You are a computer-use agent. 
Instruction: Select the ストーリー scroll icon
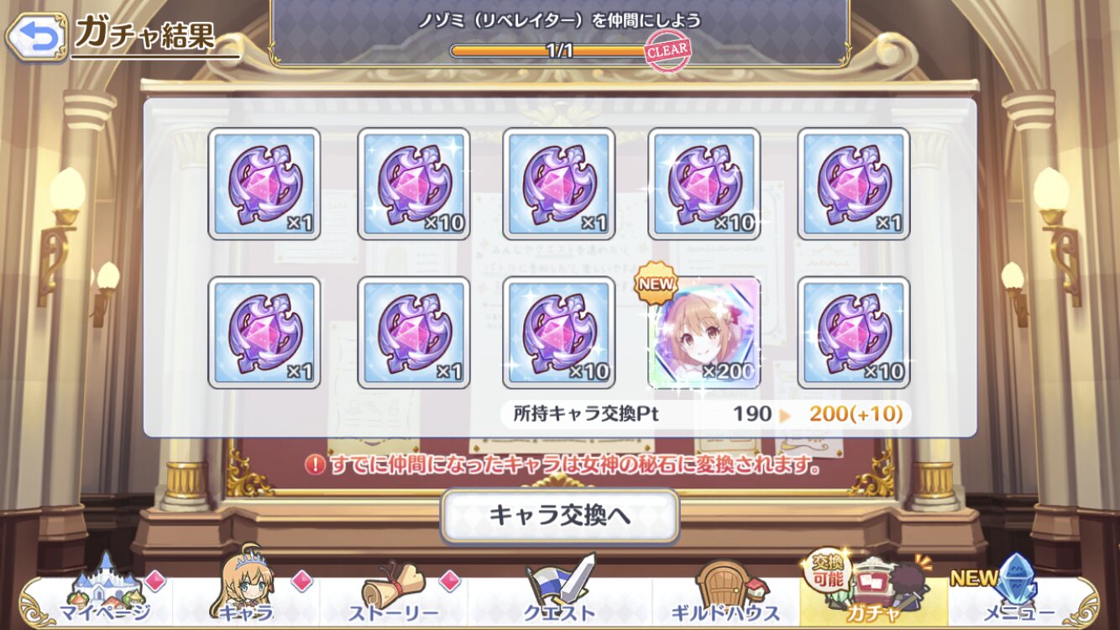click(393, 591)
